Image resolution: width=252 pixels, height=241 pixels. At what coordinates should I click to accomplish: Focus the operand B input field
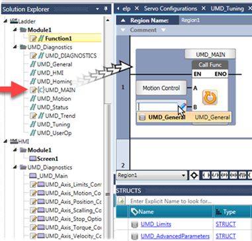pos(157,107)
